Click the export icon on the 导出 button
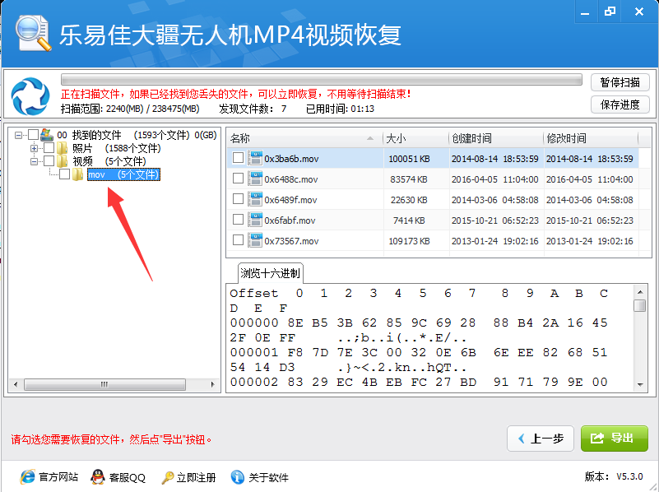 (599, 439)
